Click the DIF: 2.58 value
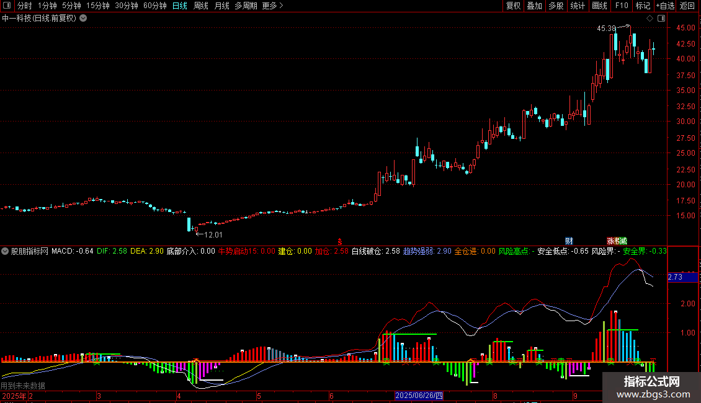 pyautogui.click(x=112, y=251)
